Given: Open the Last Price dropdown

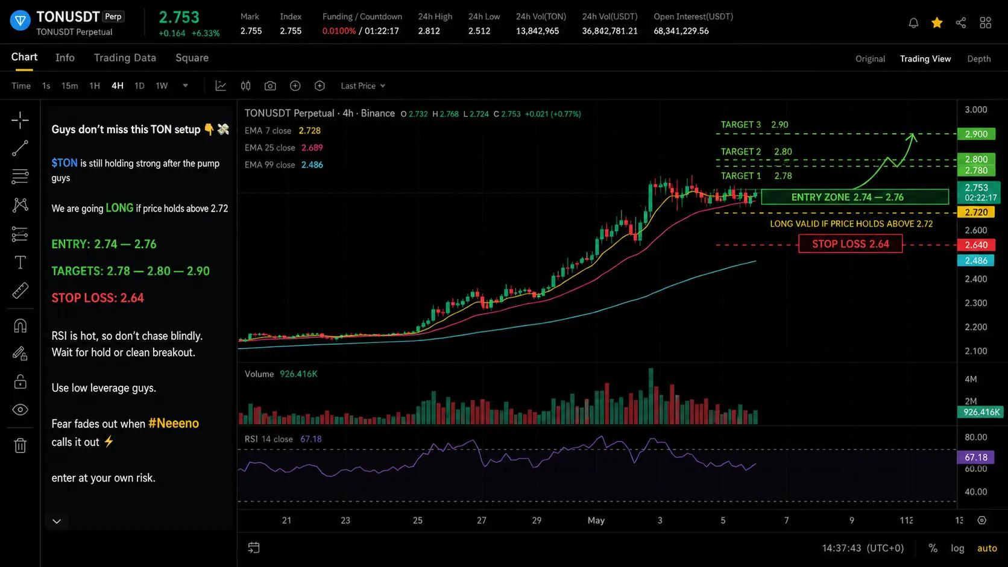Looking at the screenshot, I should click(x=363, y=86).
